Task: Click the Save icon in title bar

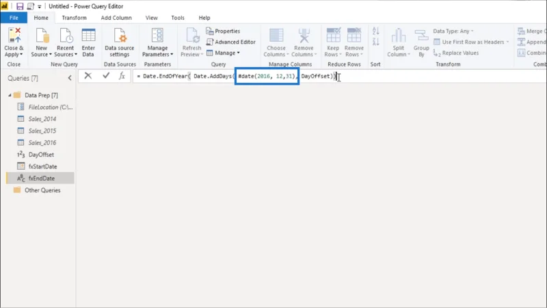Action: (x=20, y=6)
